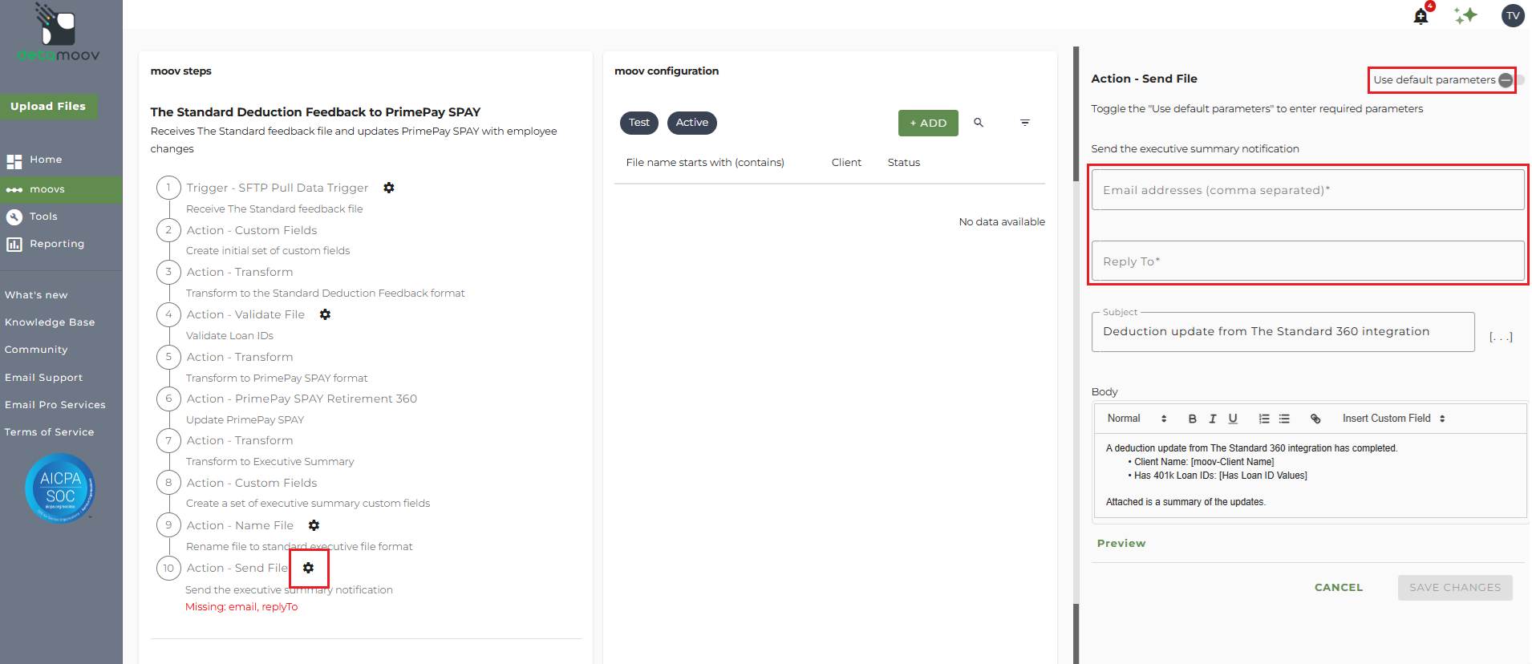Viewport: 1532px width, 664px height.
Task: Click the Upload Files button
Action: 48,106
